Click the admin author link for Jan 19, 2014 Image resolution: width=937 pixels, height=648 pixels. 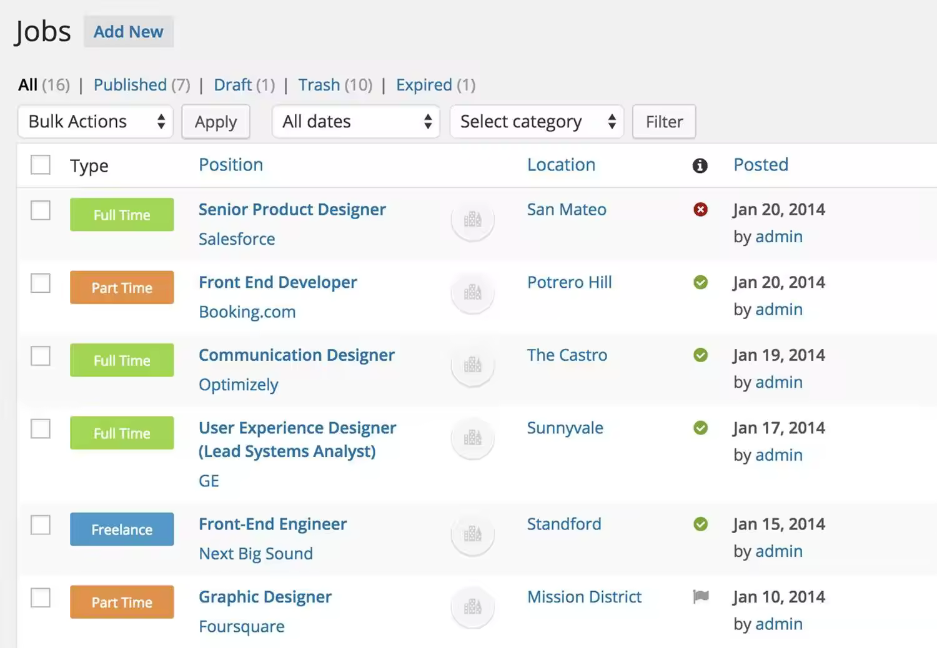779,383
